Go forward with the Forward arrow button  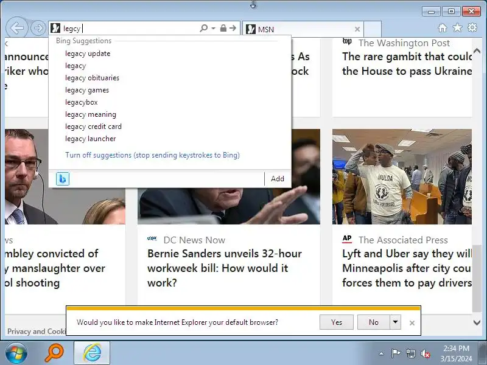coord(38,28)
